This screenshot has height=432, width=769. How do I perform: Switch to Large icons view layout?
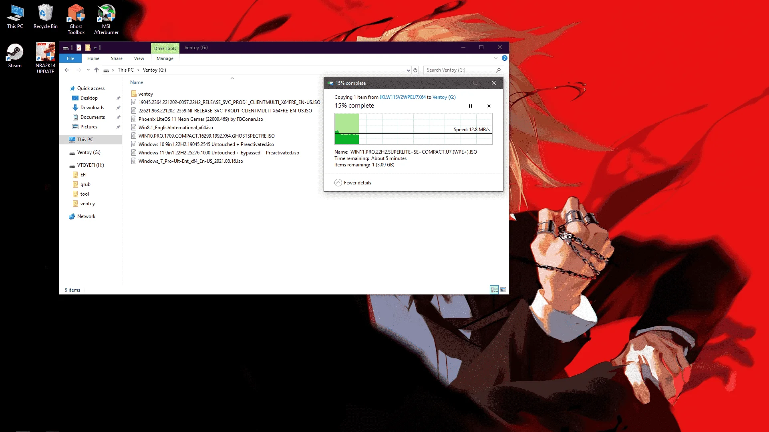tap(503, 290)
